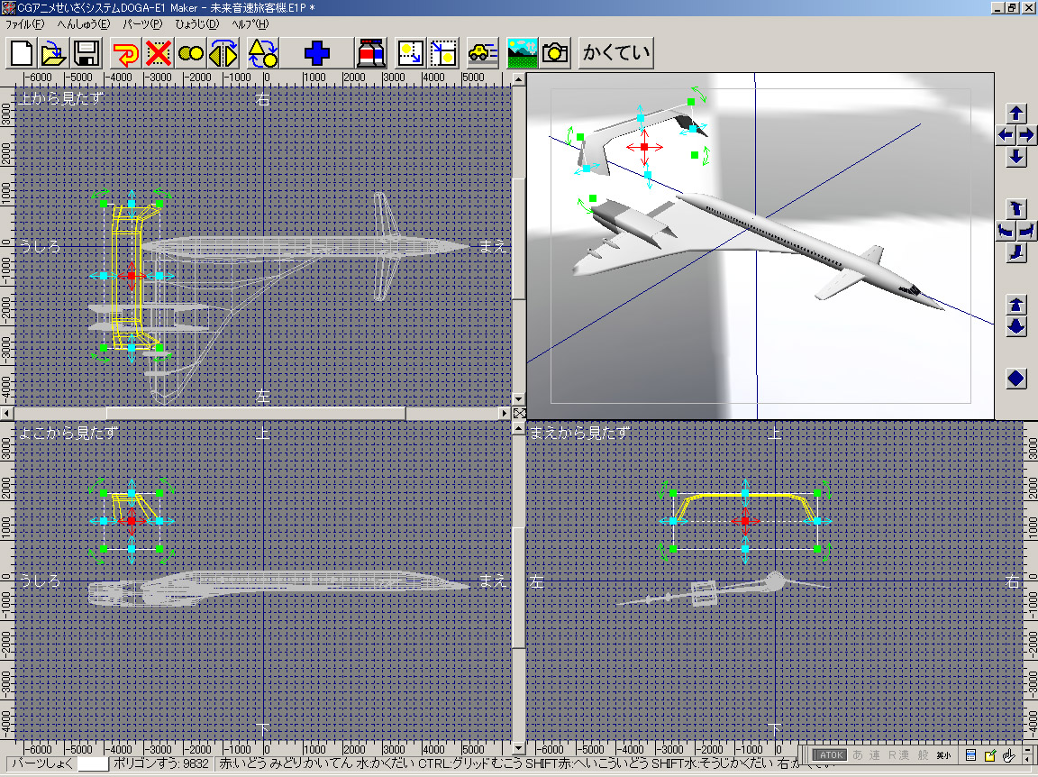Mirror the part with the flip icon
The height and width of the screenshot is (777, 1038).
tap(223, 53)
